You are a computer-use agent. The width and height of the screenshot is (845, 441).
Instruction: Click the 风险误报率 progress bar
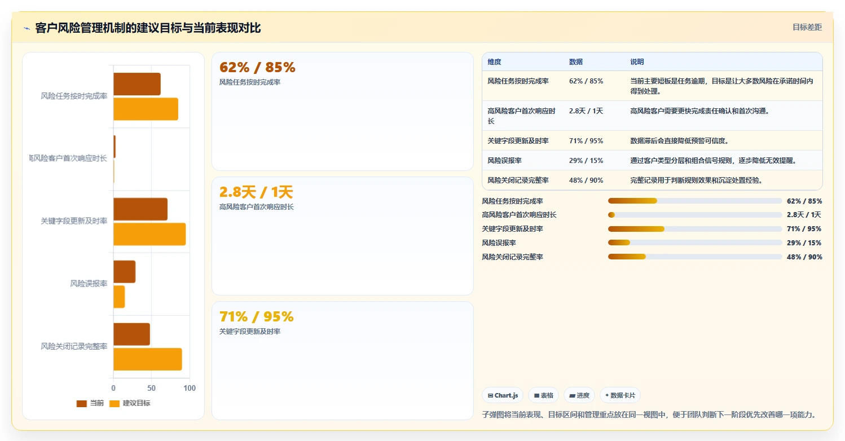pos(695,242)
